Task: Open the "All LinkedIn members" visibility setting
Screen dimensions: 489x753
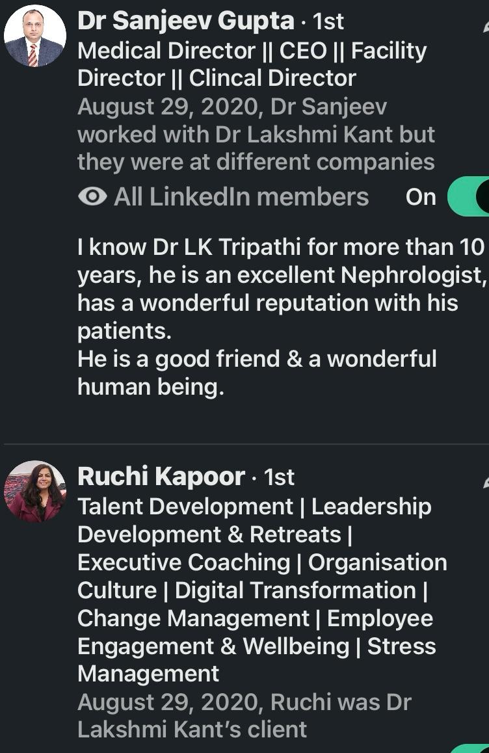Action: 241,197
